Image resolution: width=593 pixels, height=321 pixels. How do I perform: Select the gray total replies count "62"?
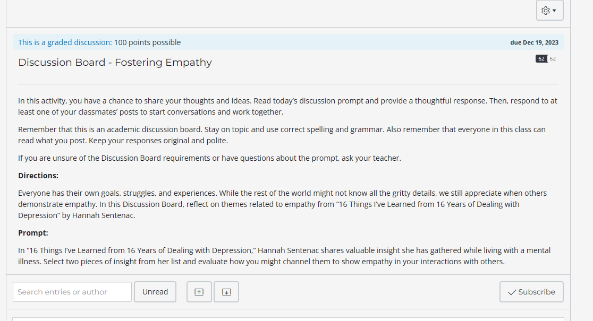click(x=553, y=58)
